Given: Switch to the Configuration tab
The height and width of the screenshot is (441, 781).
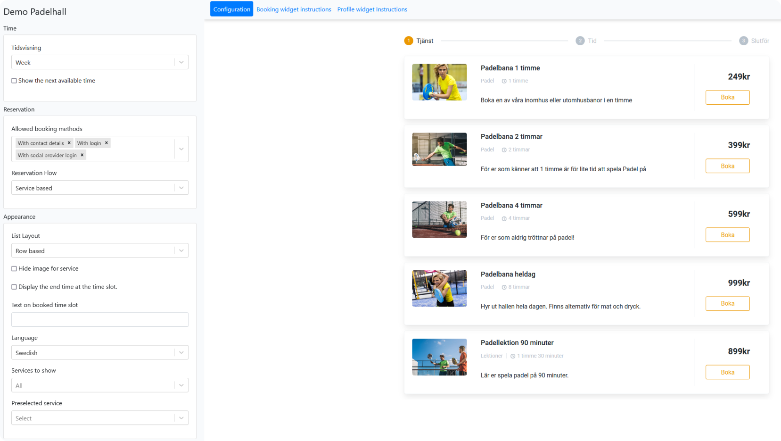Looking at the screenshot, I should pyautogui.click(x=232, y=9).
